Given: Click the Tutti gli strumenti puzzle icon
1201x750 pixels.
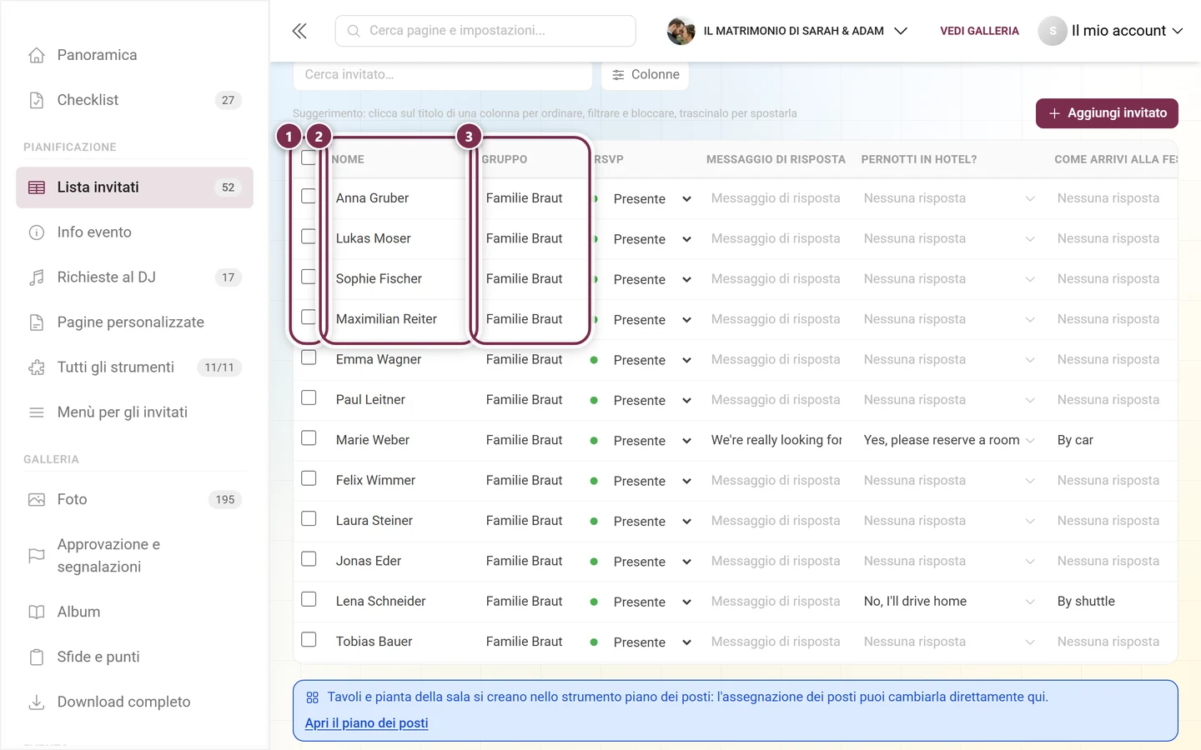Looking at the screenshot, I should point(37,367).
